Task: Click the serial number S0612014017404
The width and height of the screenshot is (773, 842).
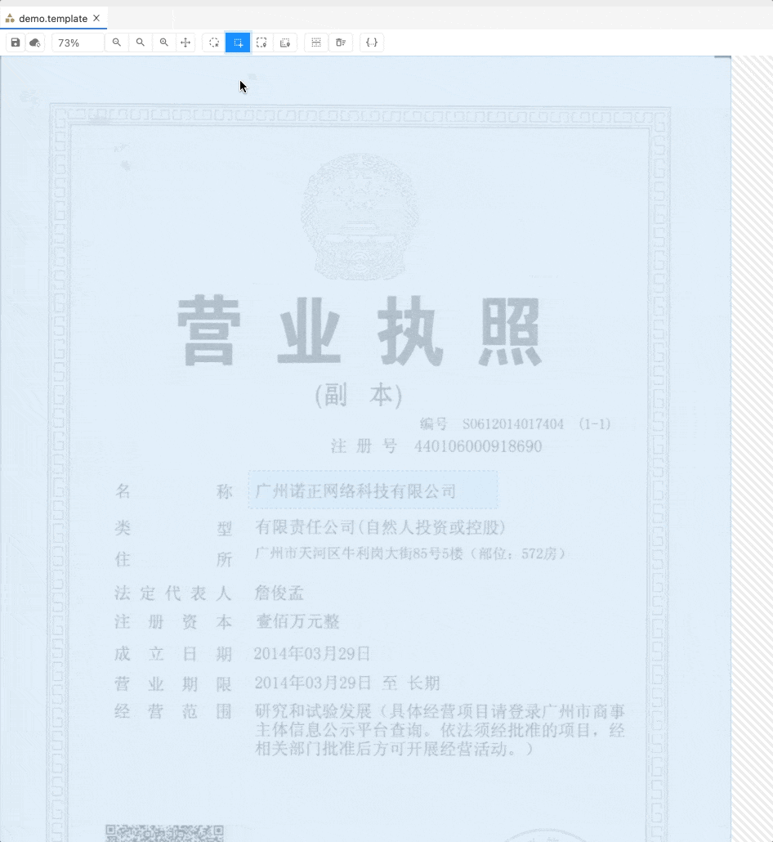Action: 513,424
